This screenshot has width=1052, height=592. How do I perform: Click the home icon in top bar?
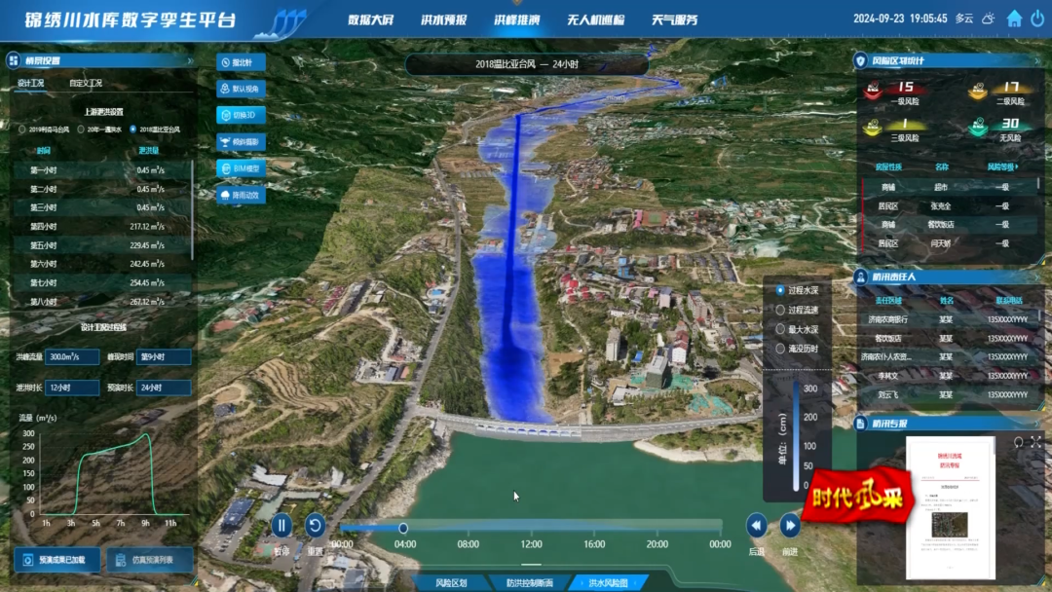1014,18
